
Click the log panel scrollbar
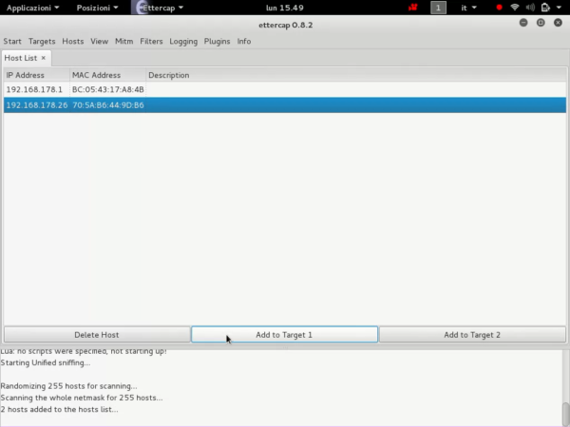pyautogui.click(x=566, y=413)
